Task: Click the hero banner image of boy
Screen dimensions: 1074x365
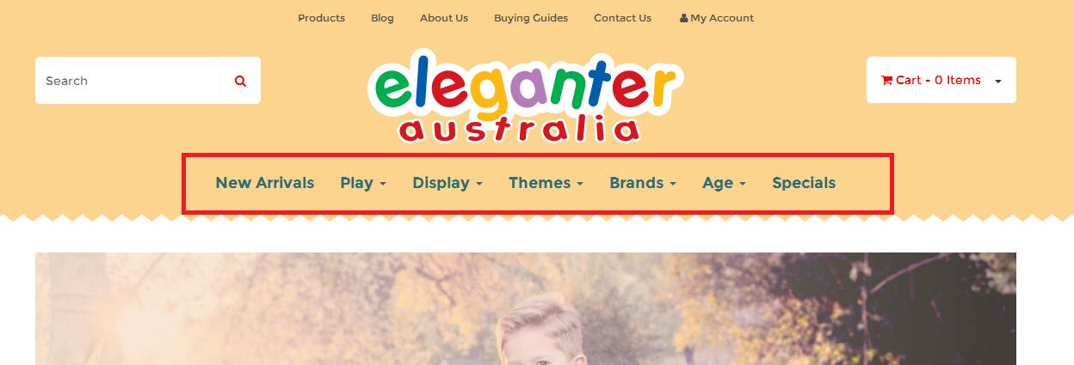Action: 526,308
